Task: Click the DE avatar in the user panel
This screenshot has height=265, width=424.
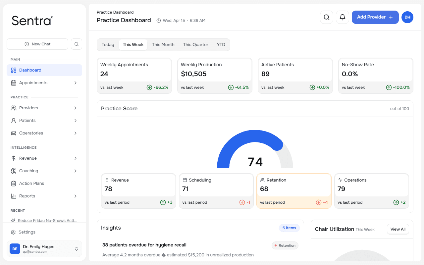Action: 15,249
